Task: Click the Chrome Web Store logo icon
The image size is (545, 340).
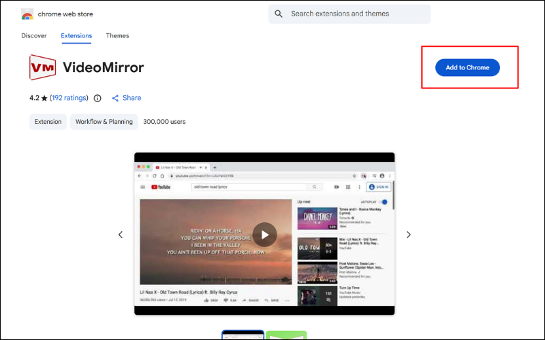Action: [x=27, y=14]
